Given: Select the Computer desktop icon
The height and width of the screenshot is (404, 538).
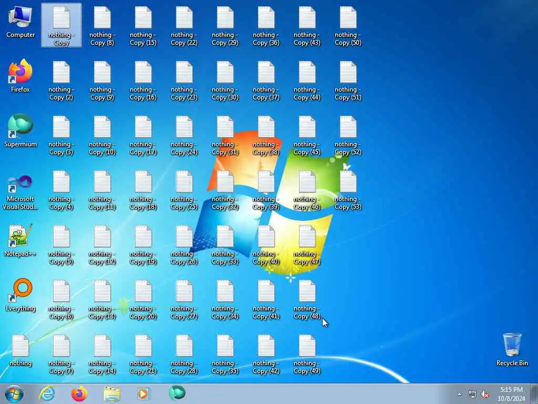Looking at the screenshot, I should pyautogui.click(x=20, y=22).
